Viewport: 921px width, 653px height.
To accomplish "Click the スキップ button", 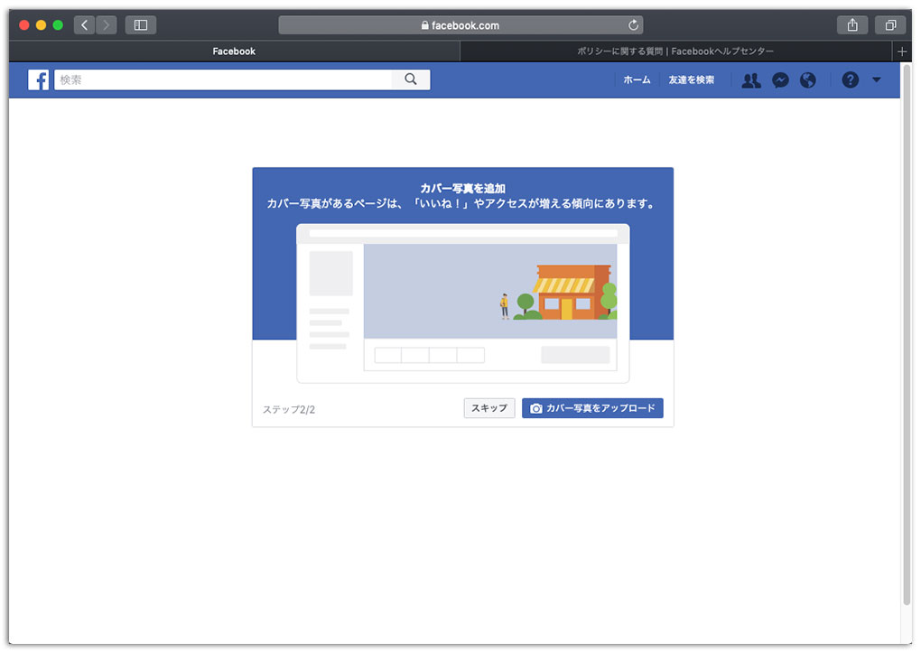I will [x=488, y=407].
